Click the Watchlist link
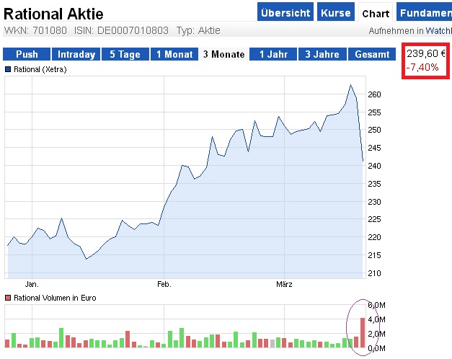 click(x=438, y=31)
